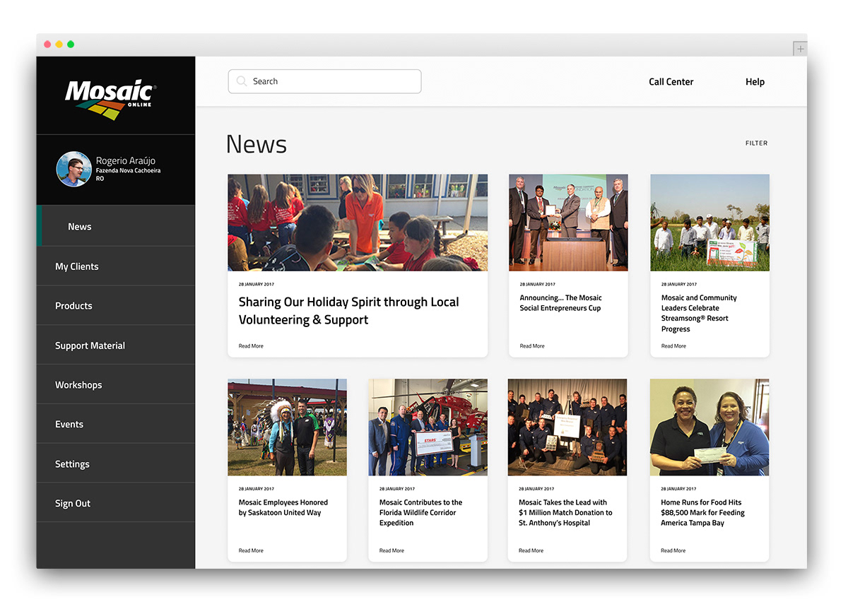Read More on Holiday Spirit article
The height and width of the screenshot is (609, 848).
251,346
